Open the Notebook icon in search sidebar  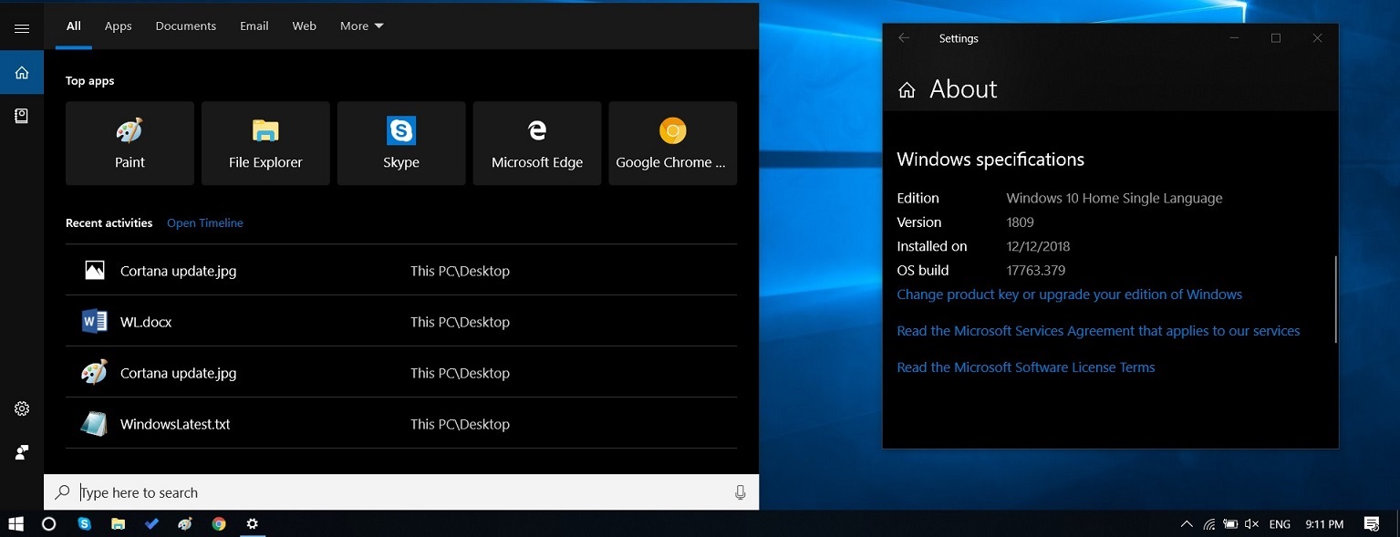22,116
